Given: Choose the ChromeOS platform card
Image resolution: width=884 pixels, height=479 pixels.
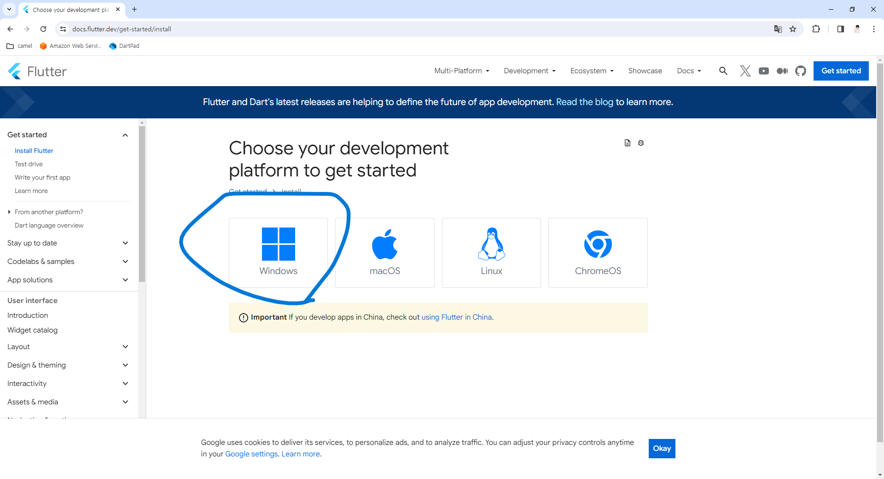Looking at the screenshot, I should coord(598,253).
